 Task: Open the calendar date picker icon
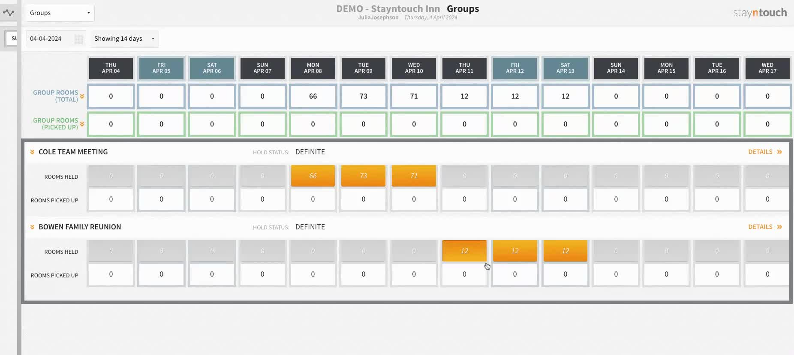[78, 39]
